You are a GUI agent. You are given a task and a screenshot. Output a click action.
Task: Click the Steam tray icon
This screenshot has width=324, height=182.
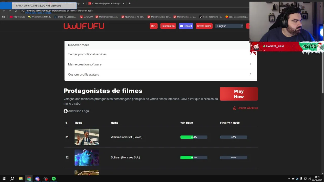297,179
